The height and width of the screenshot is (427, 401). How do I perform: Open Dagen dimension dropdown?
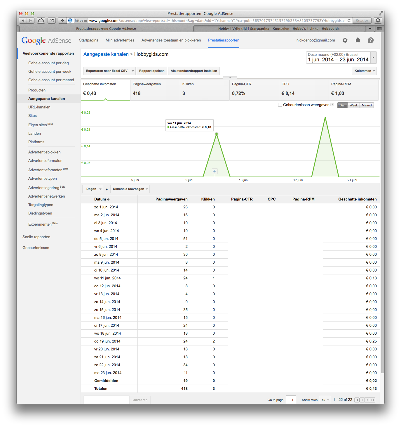pyautogui.click(x=93, y=189)
